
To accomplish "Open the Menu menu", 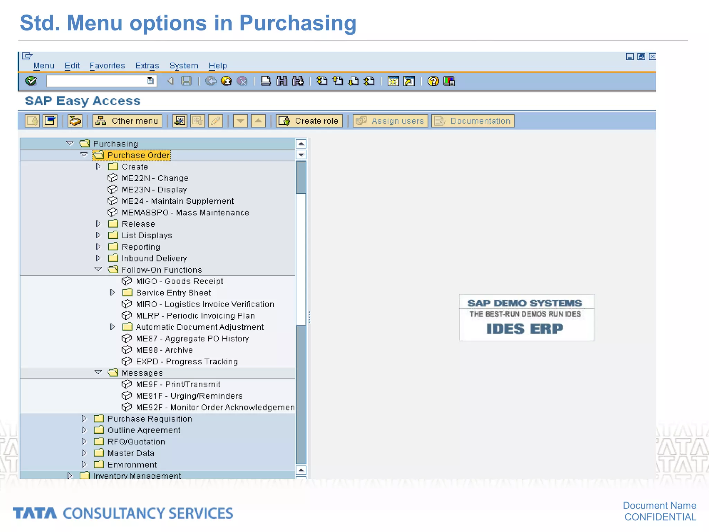I will click(x=44, y=65).
